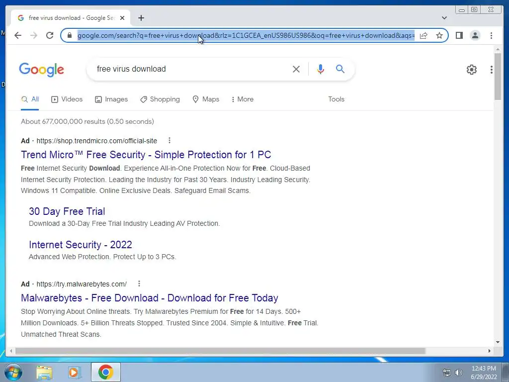Viewport: 509px width, 382px height.
Task: Open the 30 Day Free Trial link
Action: (x=67, y=211)
